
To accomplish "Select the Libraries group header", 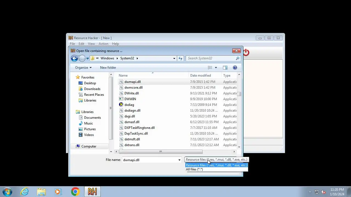I will click(87, 112).
